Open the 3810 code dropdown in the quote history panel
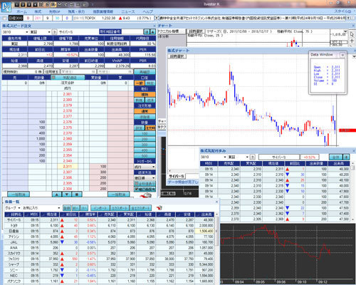Screen dimensions: 356x285 tap(225, 157)
